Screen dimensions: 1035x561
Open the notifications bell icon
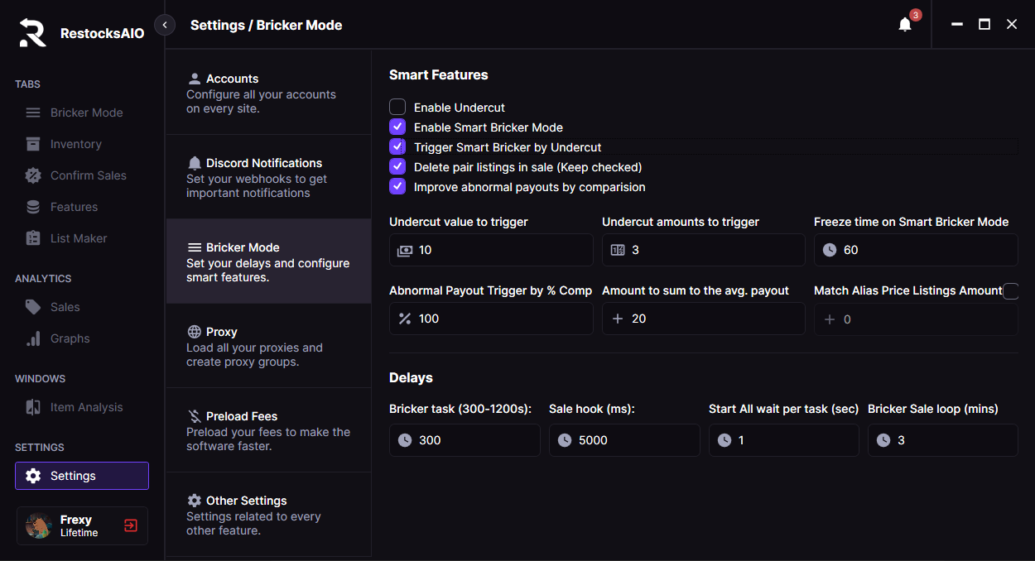tap(905, 25)
